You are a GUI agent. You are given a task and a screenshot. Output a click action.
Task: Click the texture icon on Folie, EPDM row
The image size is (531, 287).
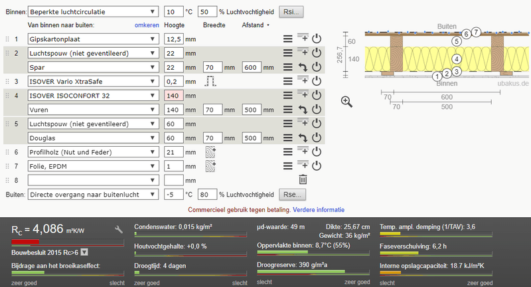point(210,166)
